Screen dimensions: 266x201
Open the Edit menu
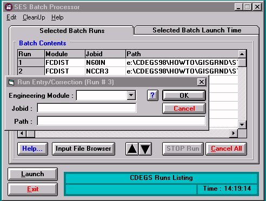11,17
